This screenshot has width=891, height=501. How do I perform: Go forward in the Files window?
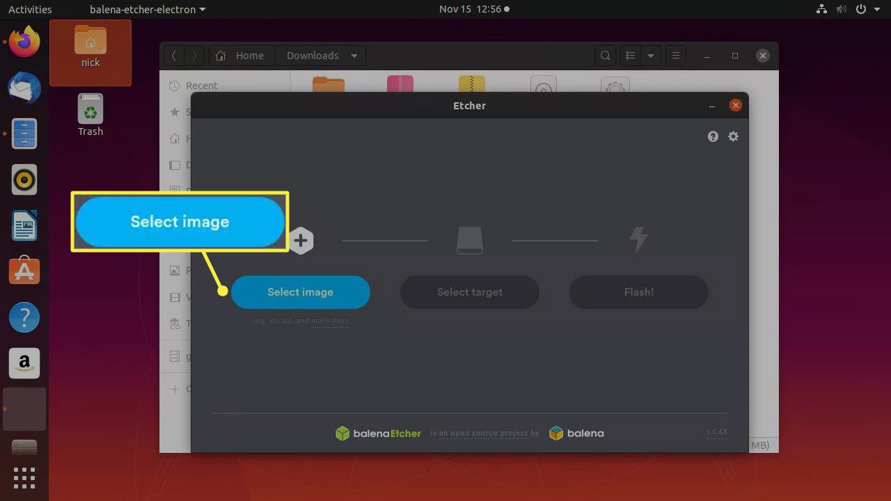[x=195, y=56]
